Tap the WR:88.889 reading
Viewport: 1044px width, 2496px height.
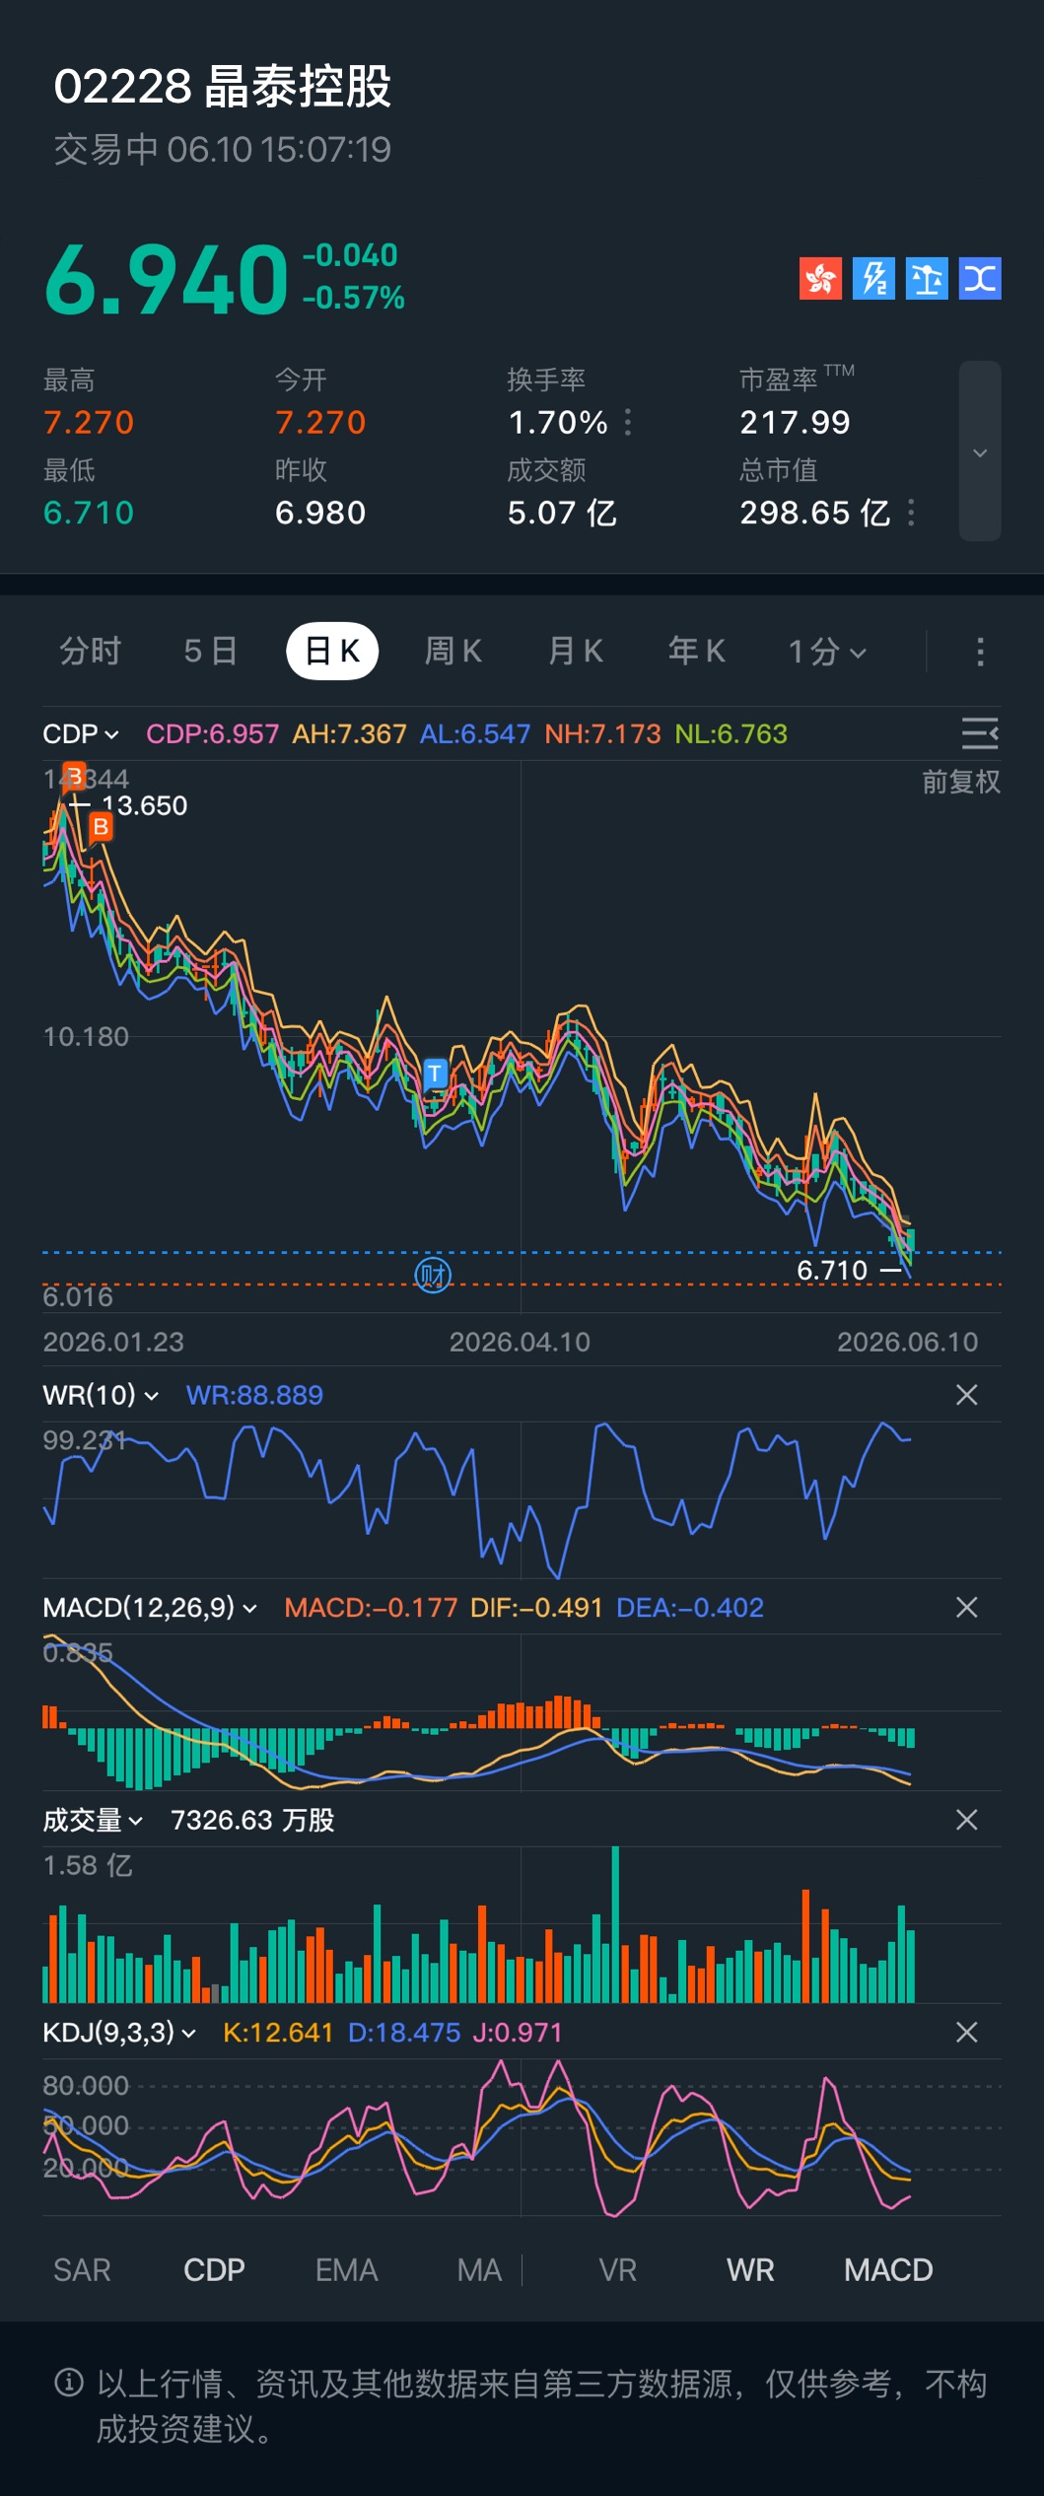pyautogui.click(x=254, y=1395)
